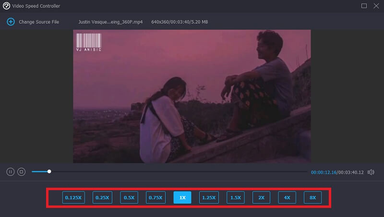The height and width of the screenshot is (217, 384).
Task: Pick the 1.5X speed preset
Action: coord(236,197)
